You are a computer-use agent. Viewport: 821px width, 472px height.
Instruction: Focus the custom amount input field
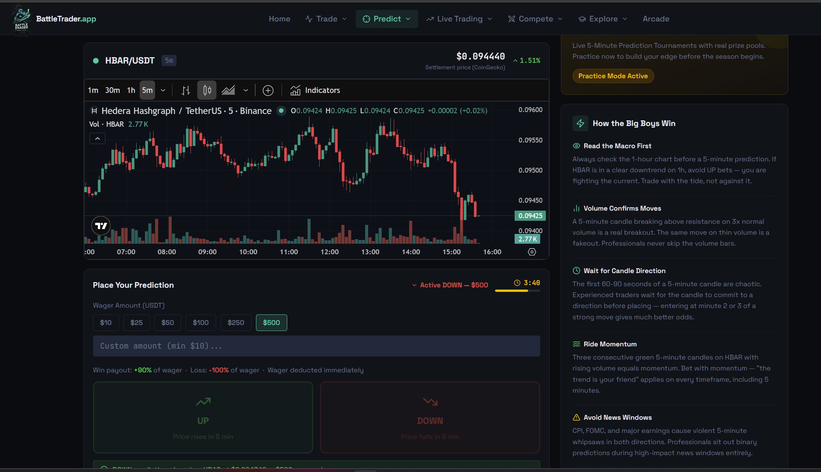tap(316, 346)
